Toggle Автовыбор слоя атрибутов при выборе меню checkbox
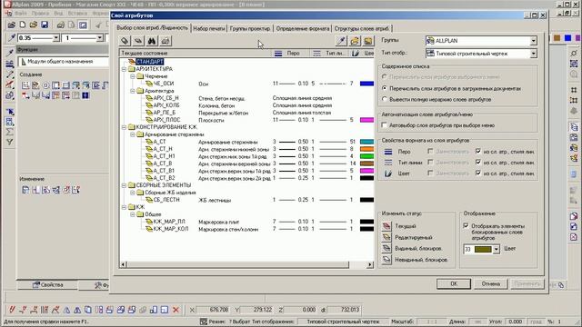The width and height of the screenshot is (582, 327). click(x=385, y=125)
